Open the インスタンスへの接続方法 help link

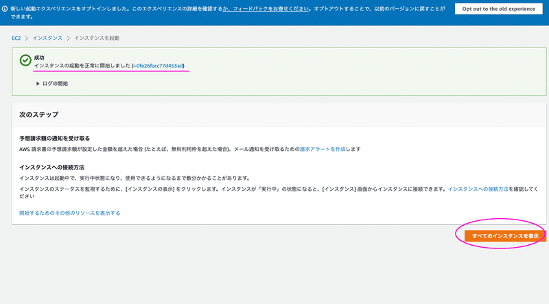pos(478,189)
